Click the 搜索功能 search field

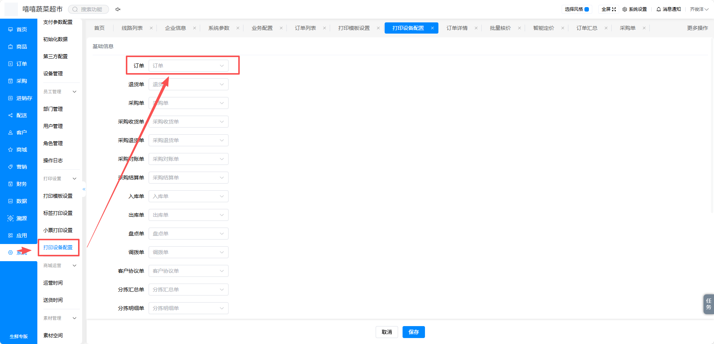click(89, 9)
